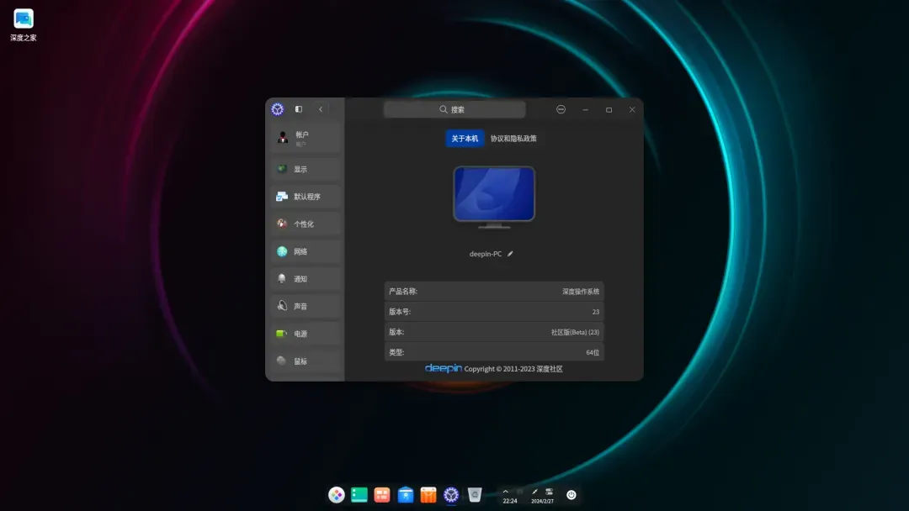Open the green multitasking view dock icon
This screenshot has width=909, height=511.
pos(359,495)
